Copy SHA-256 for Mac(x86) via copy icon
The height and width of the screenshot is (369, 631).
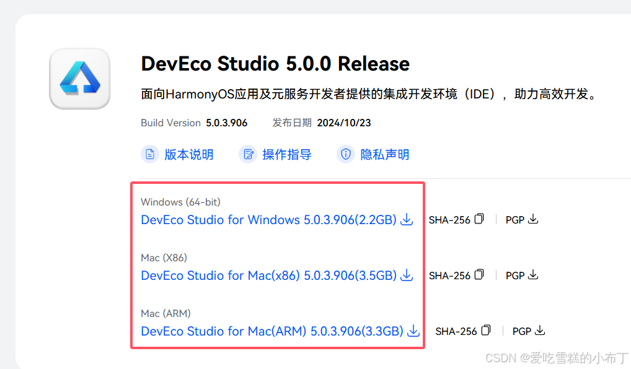[x=479, y=274]
